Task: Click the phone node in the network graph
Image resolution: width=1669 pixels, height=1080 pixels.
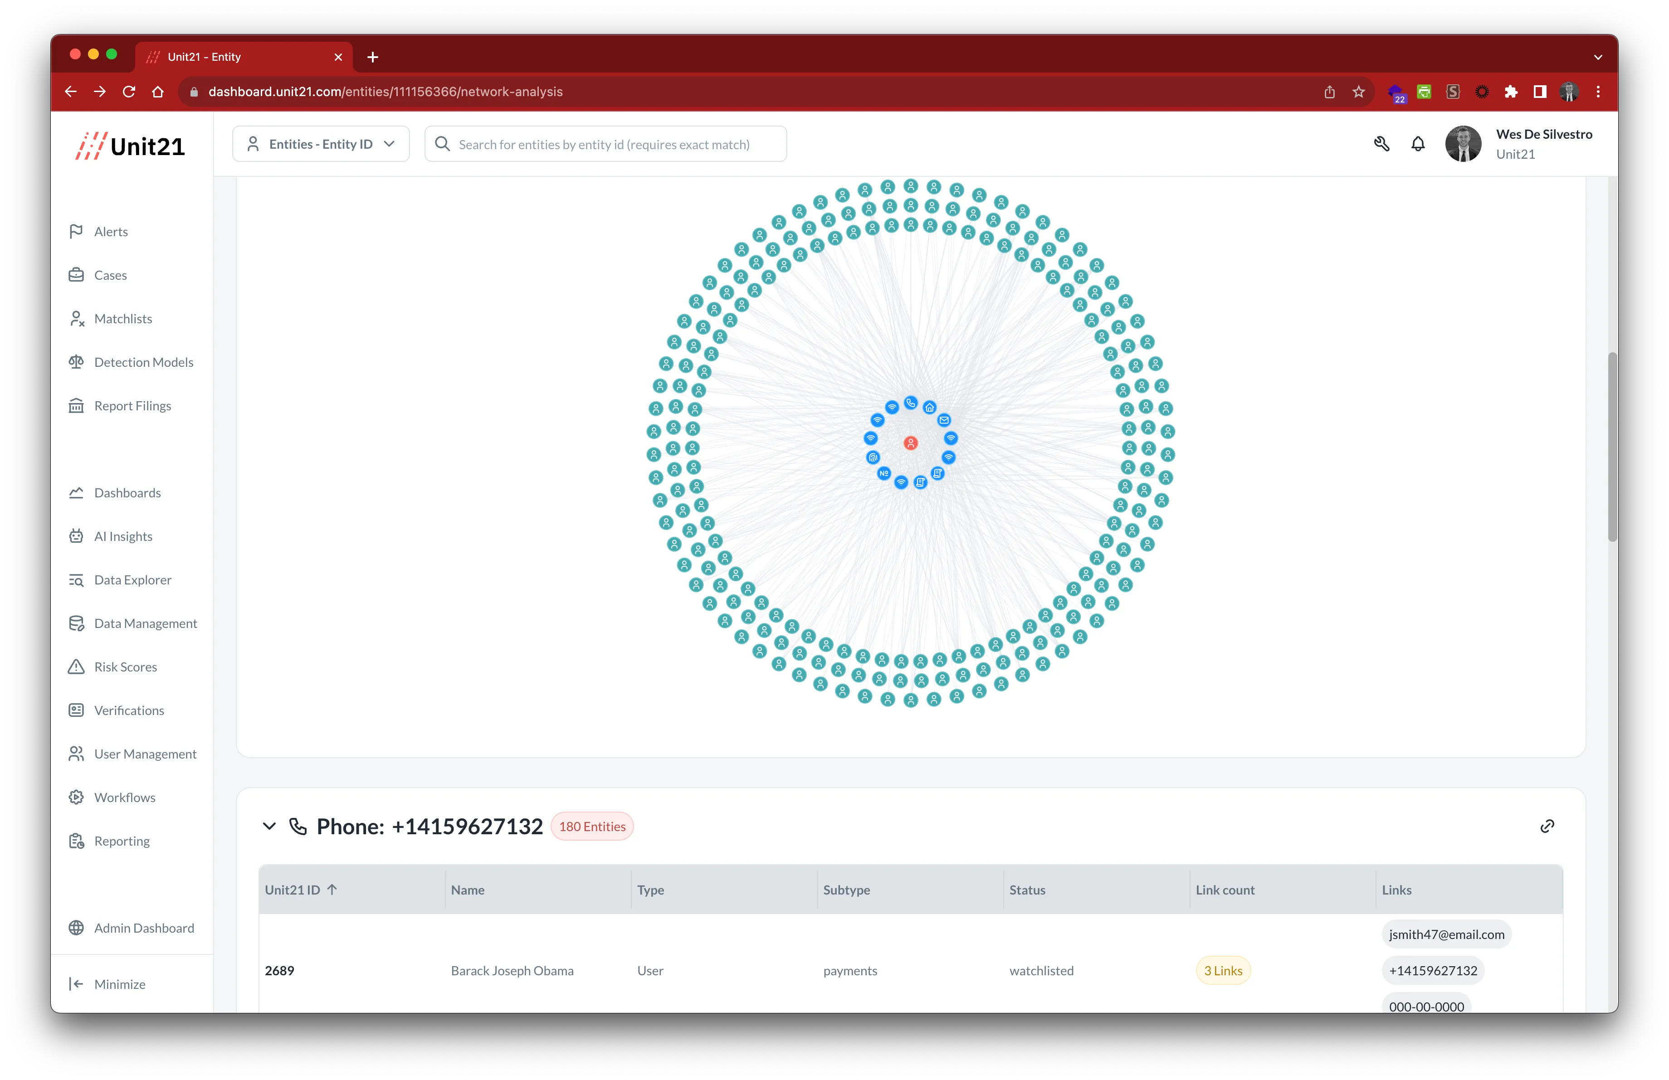Action: coord(910,403)
